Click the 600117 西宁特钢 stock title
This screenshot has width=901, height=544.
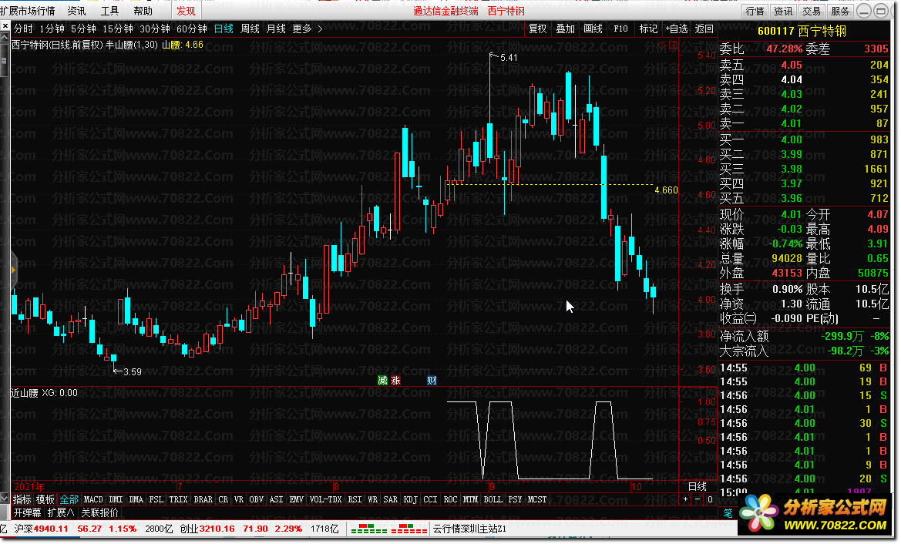(x=802, y=31)
